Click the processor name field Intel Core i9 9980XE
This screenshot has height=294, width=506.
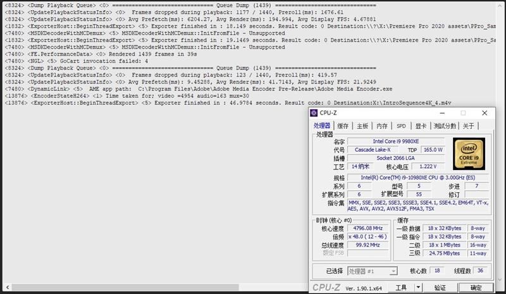click(x=396, y=142)
